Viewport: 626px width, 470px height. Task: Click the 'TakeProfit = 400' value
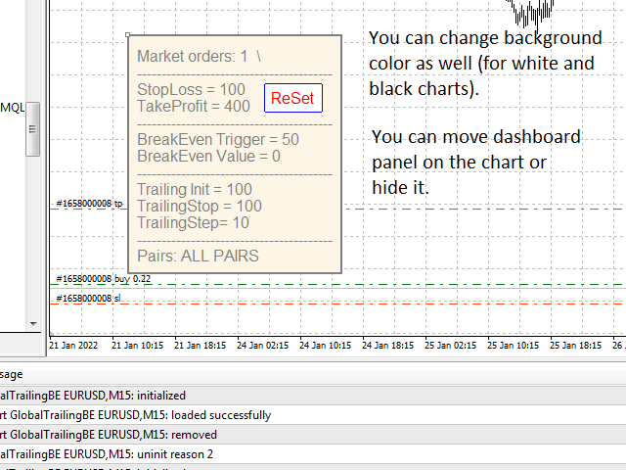coord(194,107)
